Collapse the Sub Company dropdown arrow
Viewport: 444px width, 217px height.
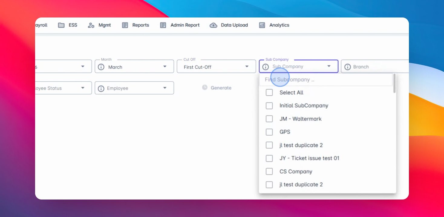[x=329, y=66]
